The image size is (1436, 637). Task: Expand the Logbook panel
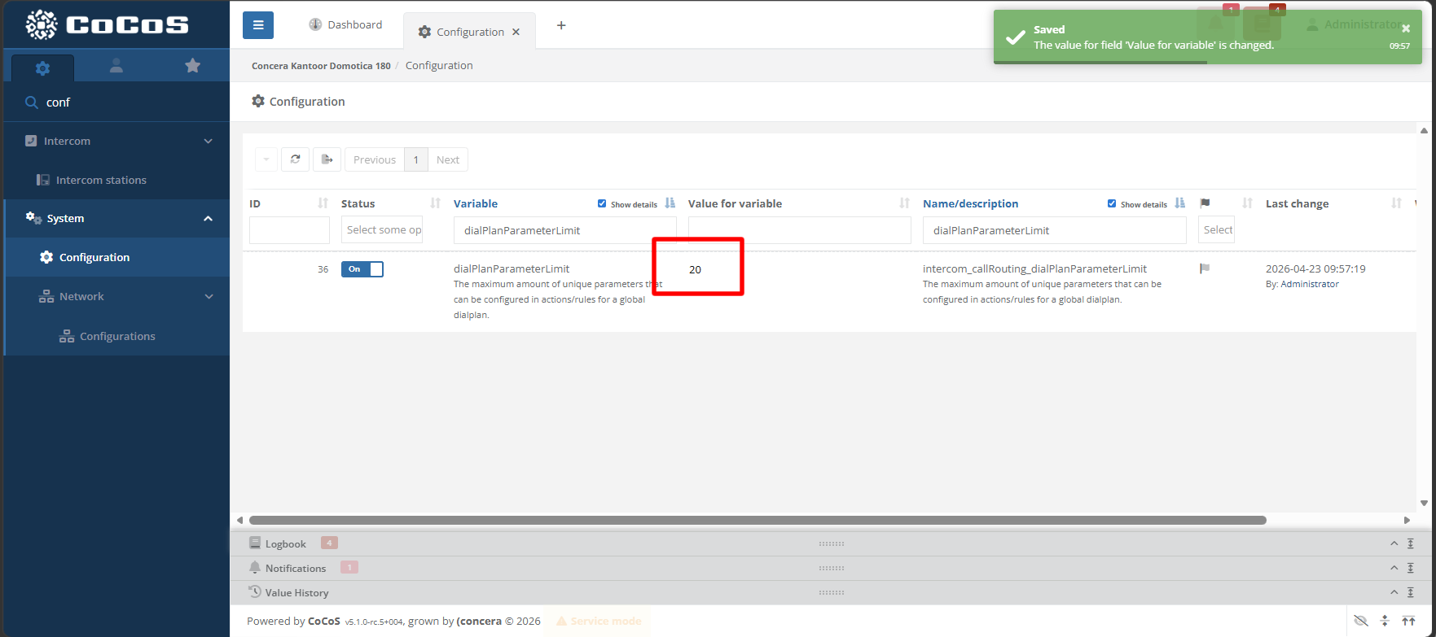[x=1394, y=543]
